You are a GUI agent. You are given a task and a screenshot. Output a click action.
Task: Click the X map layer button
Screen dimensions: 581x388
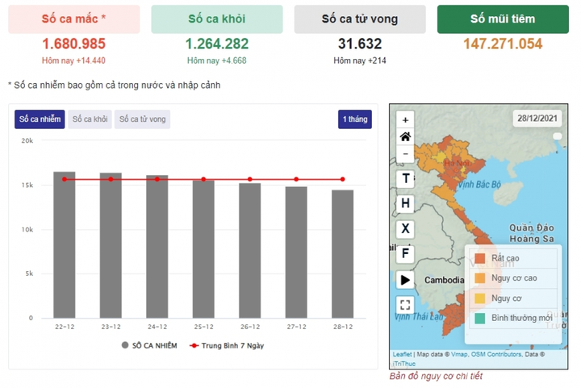click(x=405, y=228)
